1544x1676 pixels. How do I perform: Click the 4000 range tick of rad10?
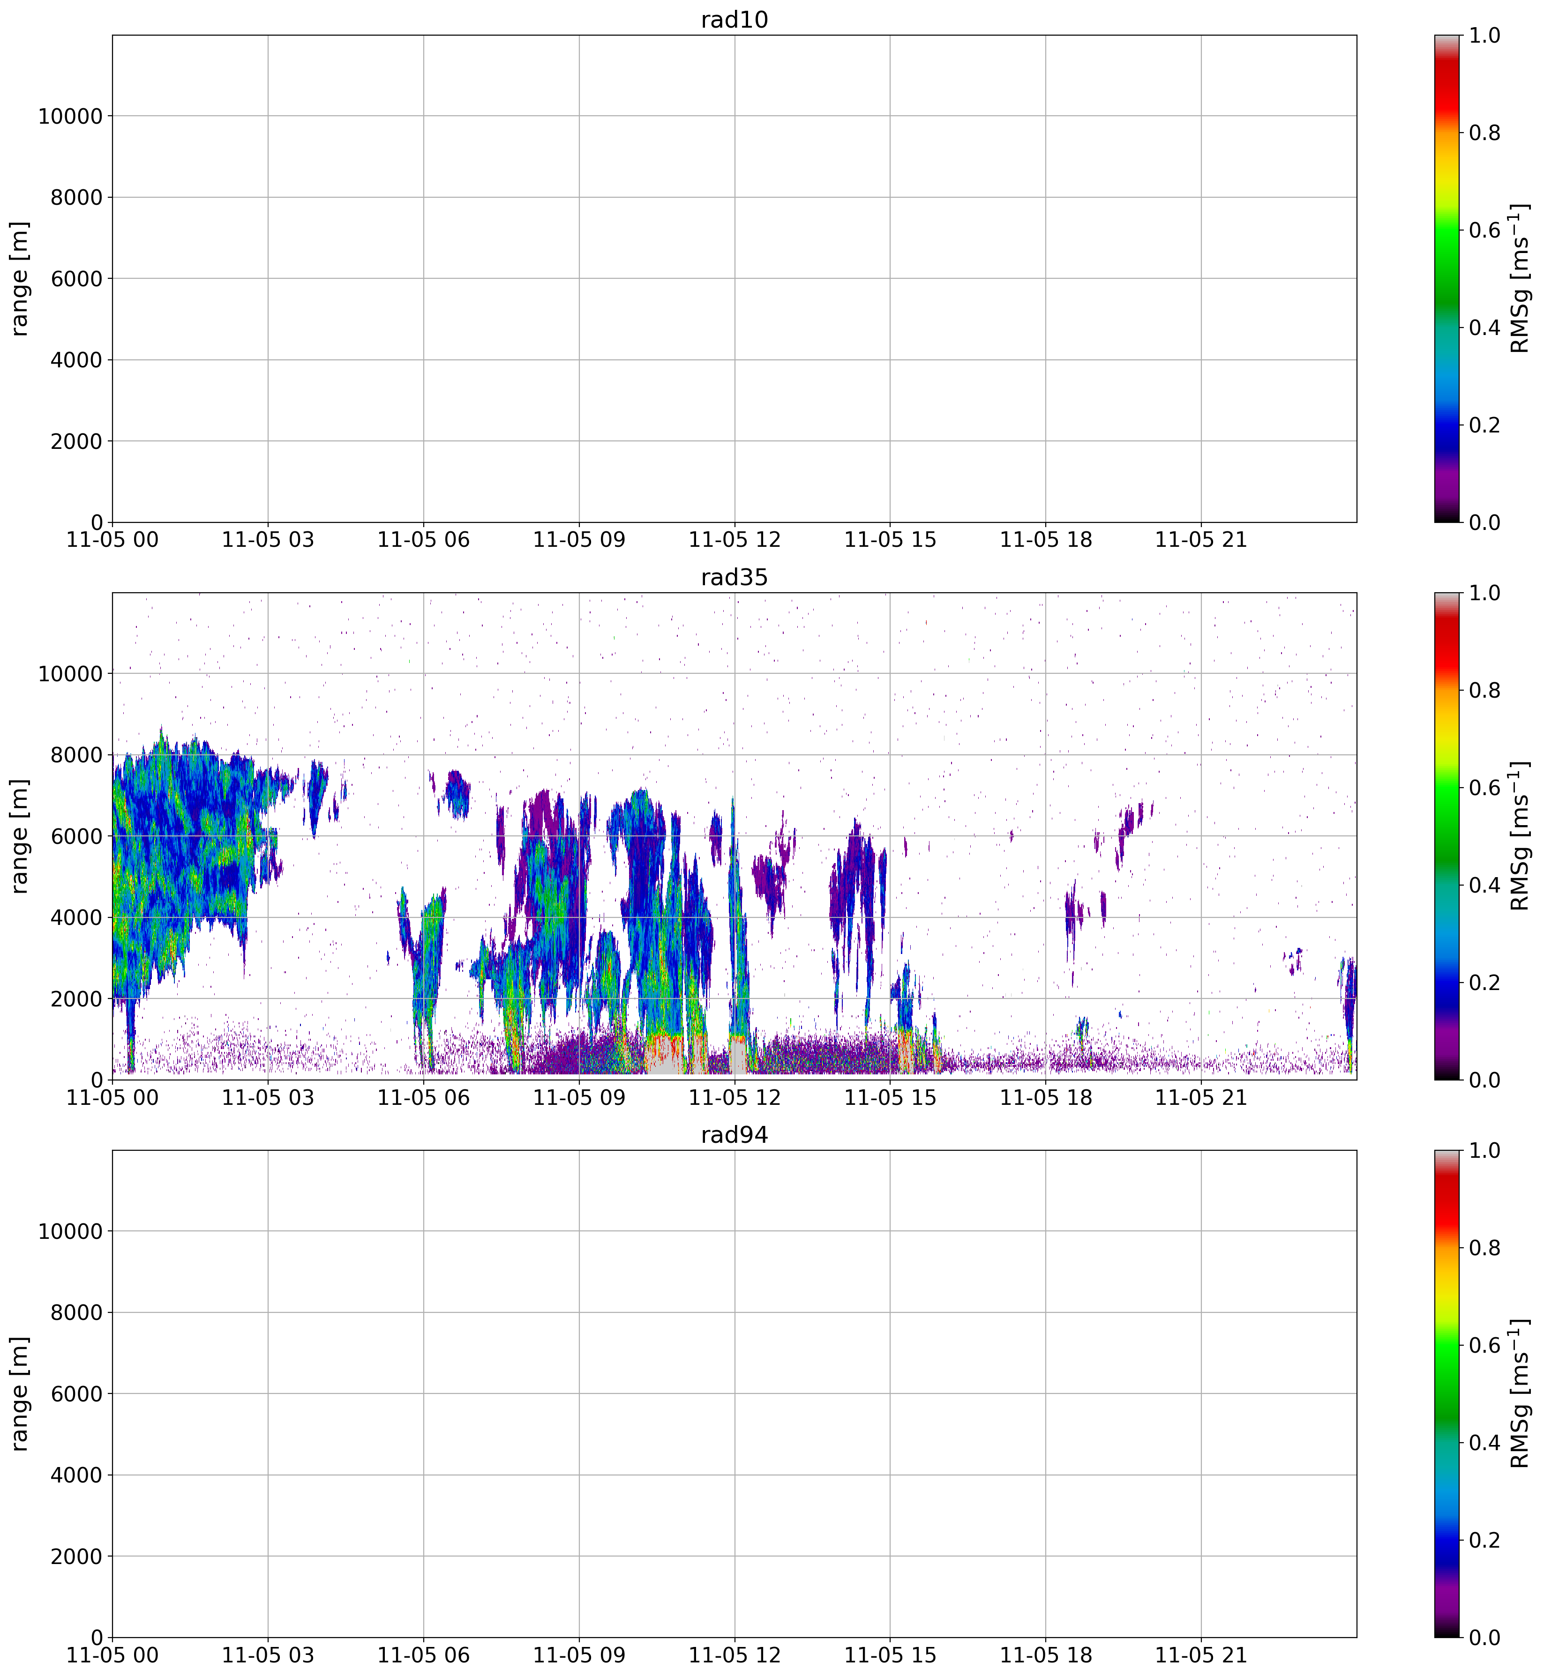coord(75,360)
